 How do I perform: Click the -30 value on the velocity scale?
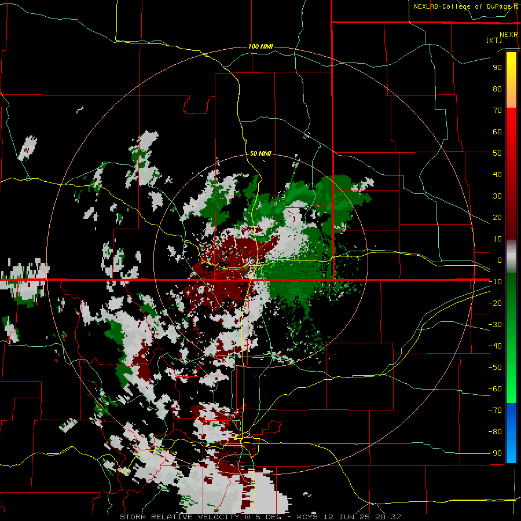point(495,325)
